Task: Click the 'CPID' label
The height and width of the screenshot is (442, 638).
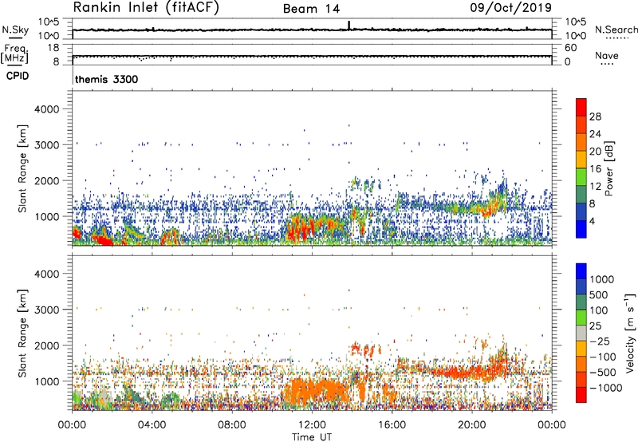Action: pos(18,76)
